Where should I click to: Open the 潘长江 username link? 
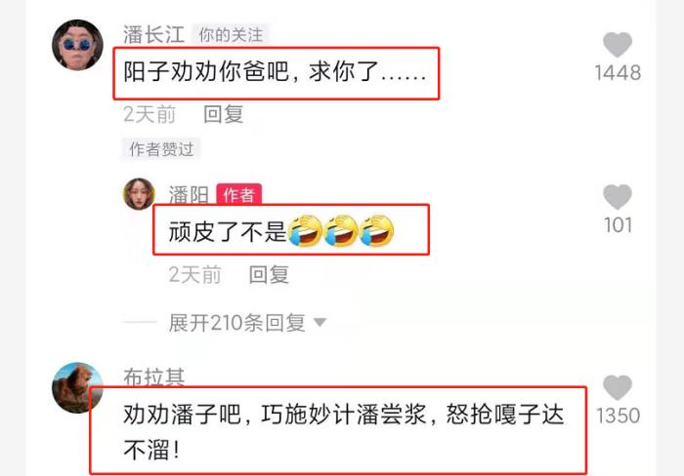pos(154,34)
